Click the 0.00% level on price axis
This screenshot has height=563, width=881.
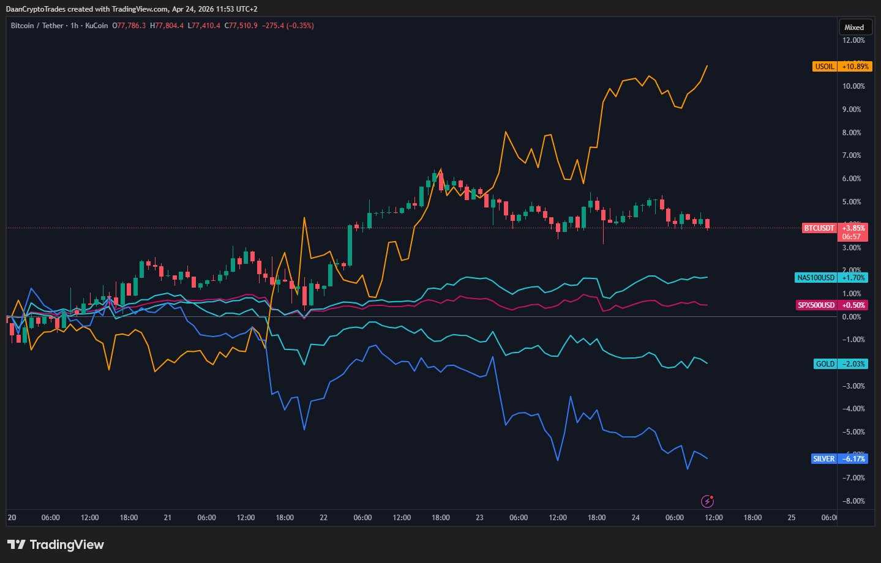click(x=852, y=316)
